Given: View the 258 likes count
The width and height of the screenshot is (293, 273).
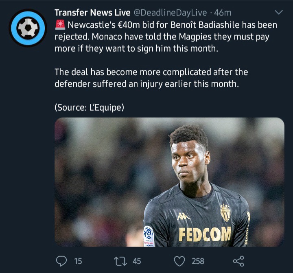Looking at the screenshot, I should click(x=198, y=261).
